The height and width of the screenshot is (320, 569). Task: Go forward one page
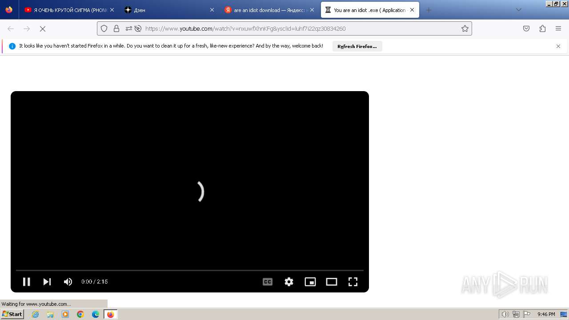[x=27, y=28]
